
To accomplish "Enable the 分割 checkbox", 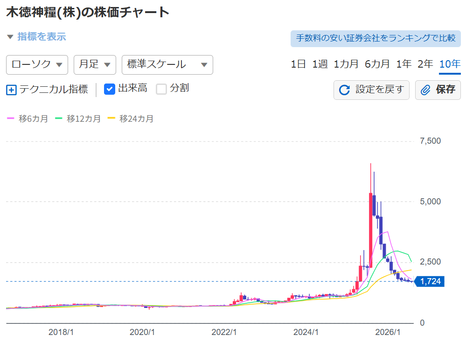I will (x=161, y=89).
